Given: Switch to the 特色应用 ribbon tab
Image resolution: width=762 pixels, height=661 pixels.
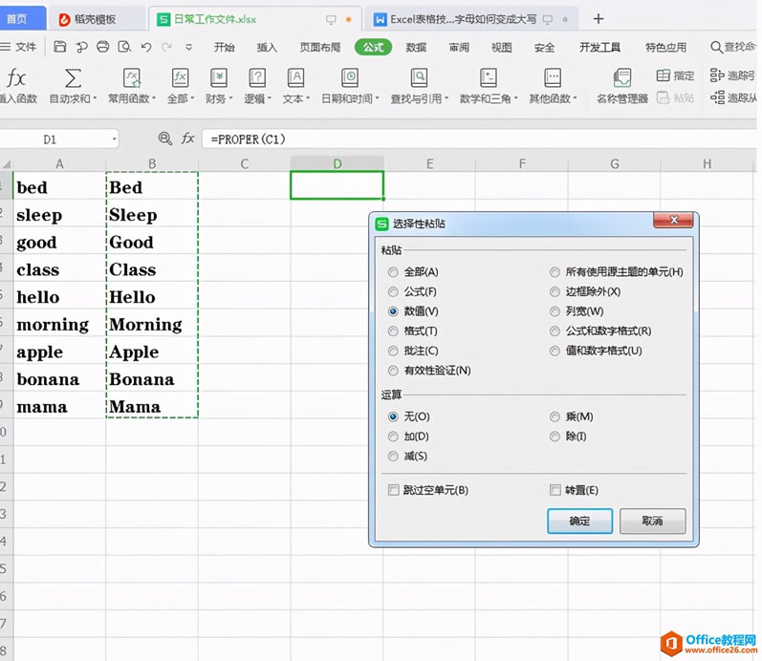Looking at the screenshot, I should point(665,47).
